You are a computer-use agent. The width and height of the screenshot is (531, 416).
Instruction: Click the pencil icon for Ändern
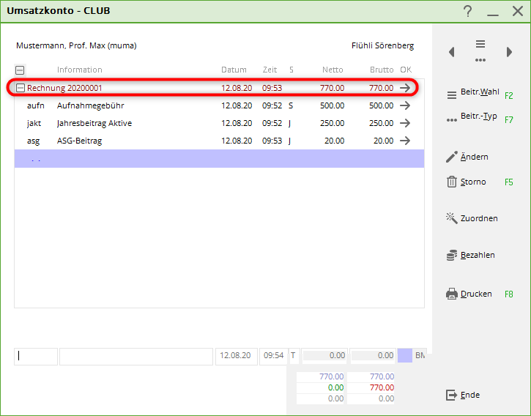(452, 157)
